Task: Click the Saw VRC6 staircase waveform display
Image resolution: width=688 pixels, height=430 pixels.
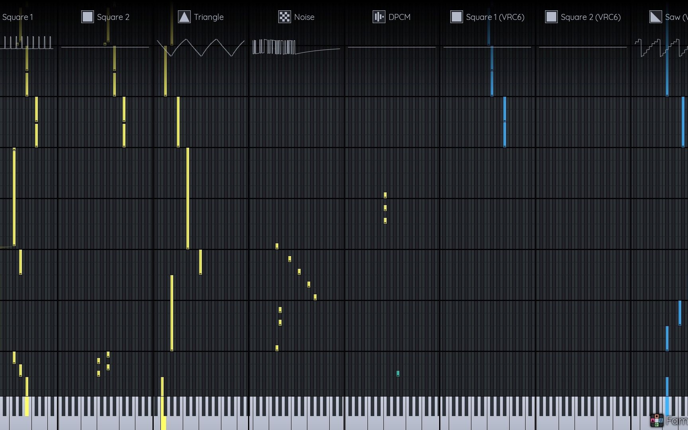Action: tap(661, 48)
